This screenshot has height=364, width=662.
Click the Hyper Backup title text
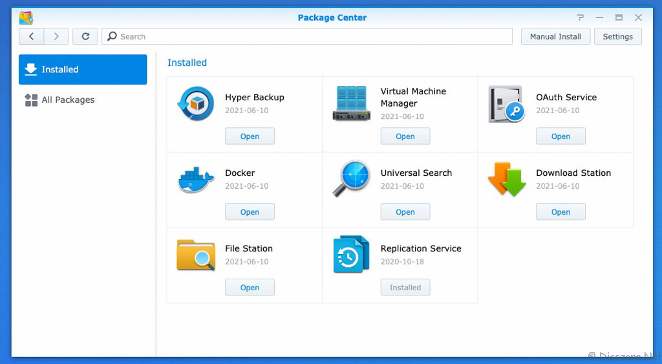pyautogui.click(x=255, y=97)
